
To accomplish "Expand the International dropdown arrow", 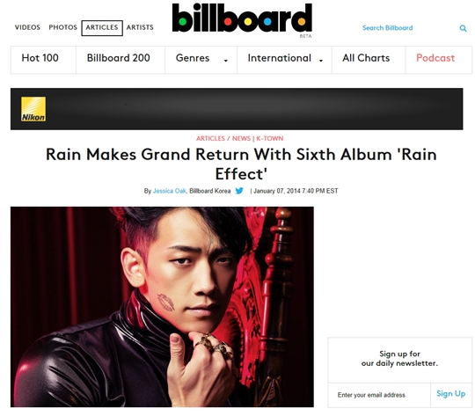I will pos(321,61).
